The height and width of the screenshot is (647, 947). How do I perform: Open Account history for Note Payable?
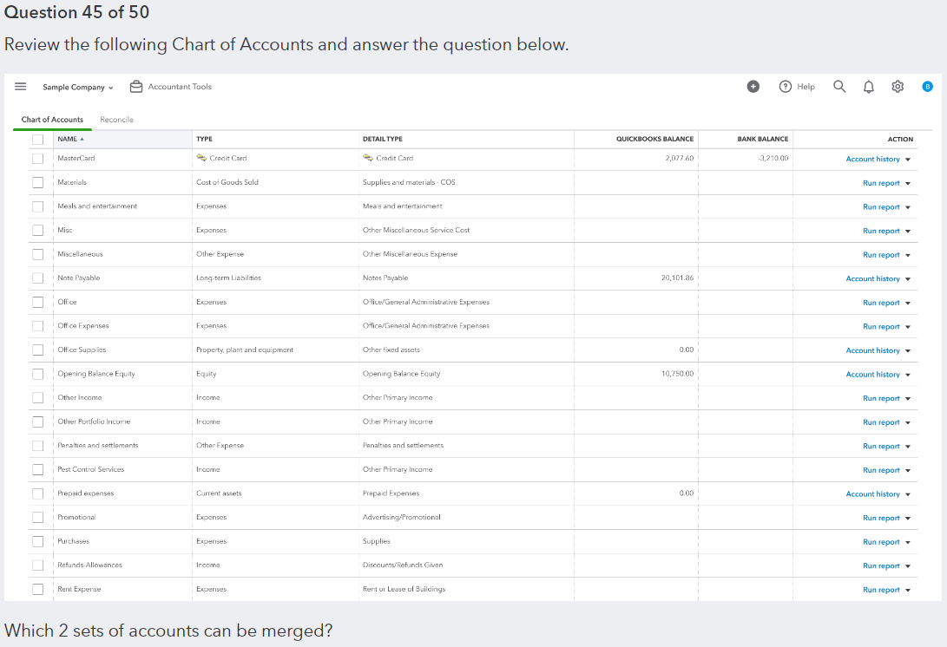pyautogui.click(x=872, y=278)
